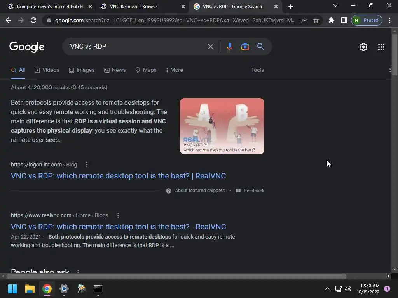398x298 pixels.
Task: Search by image with Google Lens
Action: (x=245, y=47)
